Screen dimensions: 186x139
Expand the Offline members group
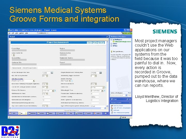tap(111, 46)
